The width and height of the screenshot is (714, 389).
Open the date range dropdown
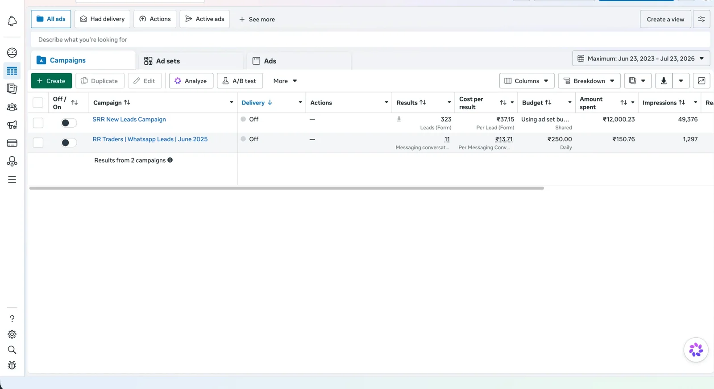click(x=641, y=59)
